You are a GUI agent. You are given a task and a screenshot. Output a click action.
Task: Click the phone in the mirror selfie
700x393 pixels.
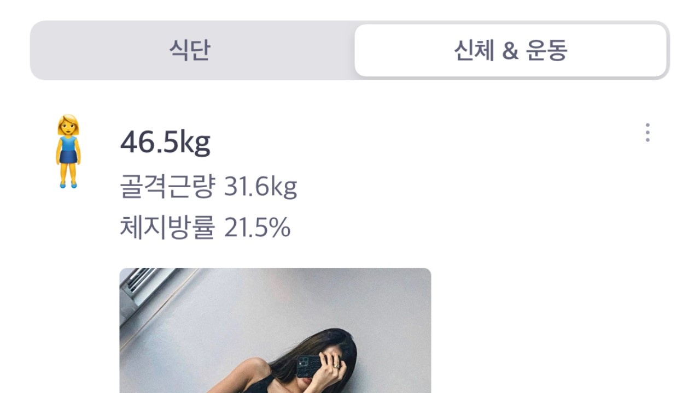[x=310, y=367]
